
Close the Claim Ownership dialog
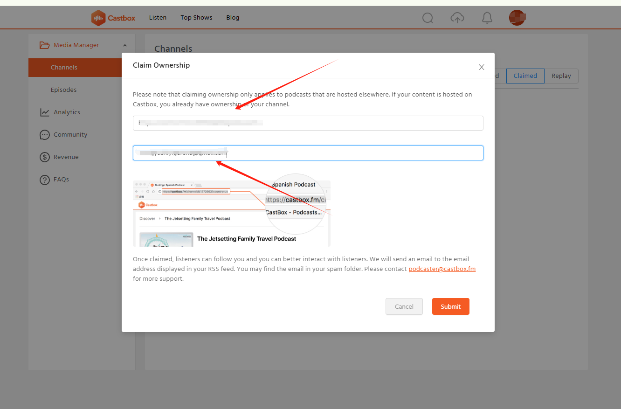(x=482, y=67)
